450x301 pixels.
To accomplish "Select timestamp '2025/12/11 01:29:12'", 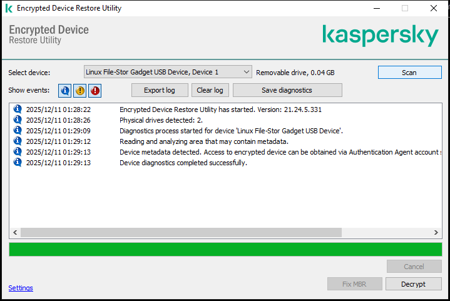I will [x=58, y=141].
